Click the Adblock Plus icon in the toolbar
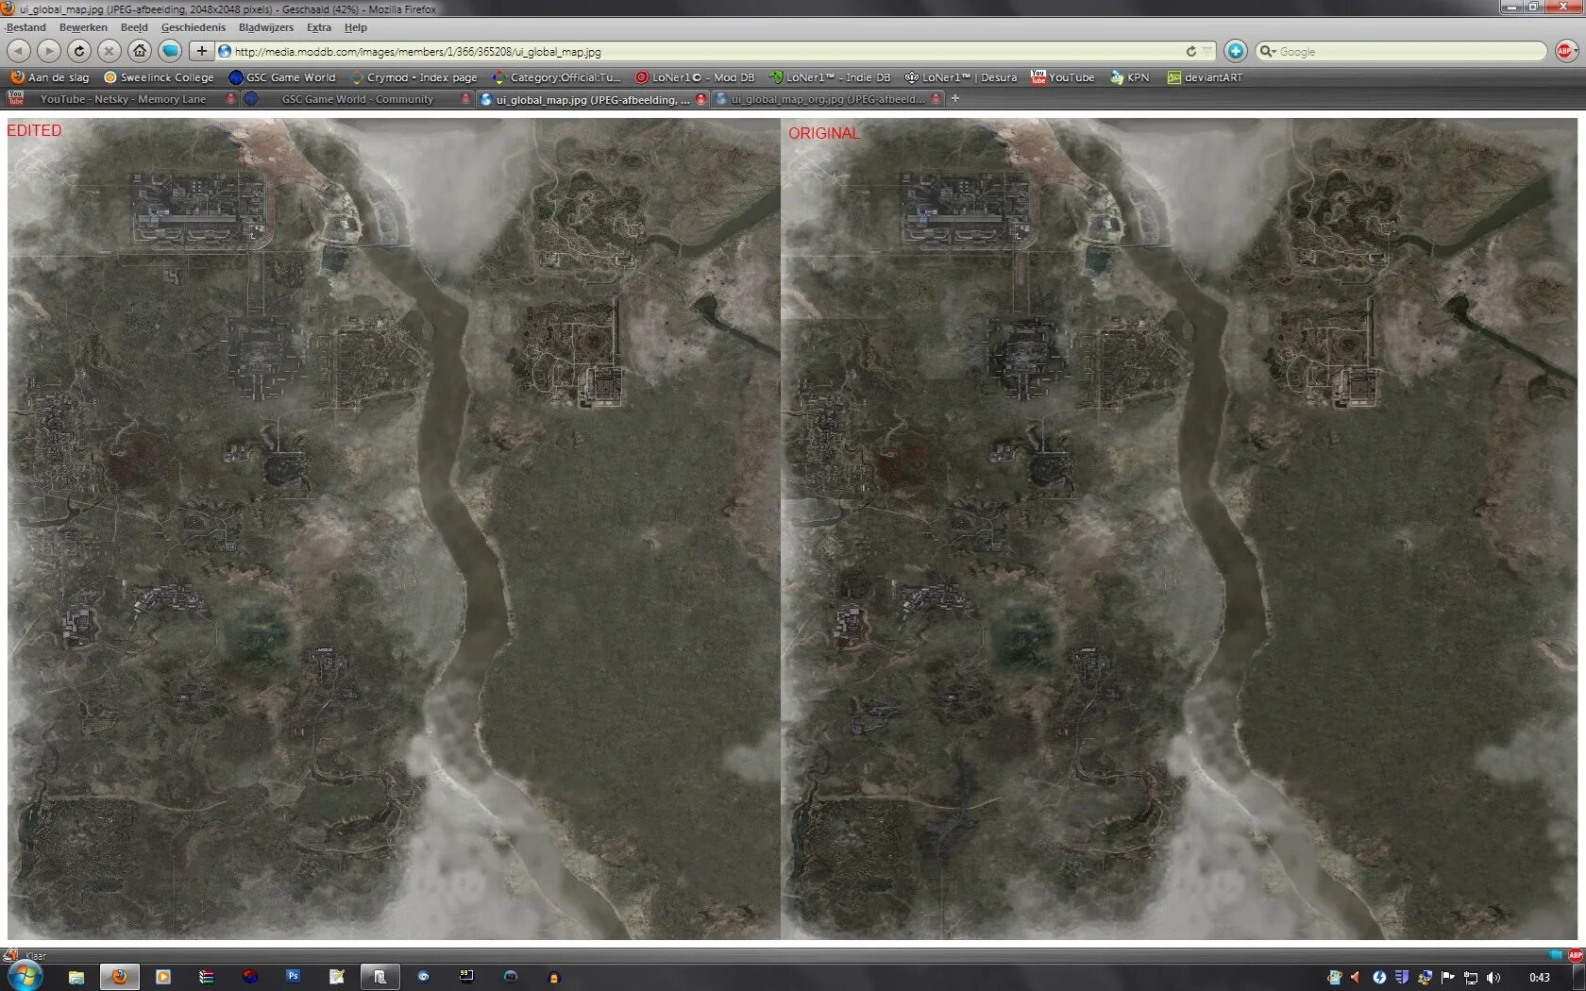 (1563, 51)
